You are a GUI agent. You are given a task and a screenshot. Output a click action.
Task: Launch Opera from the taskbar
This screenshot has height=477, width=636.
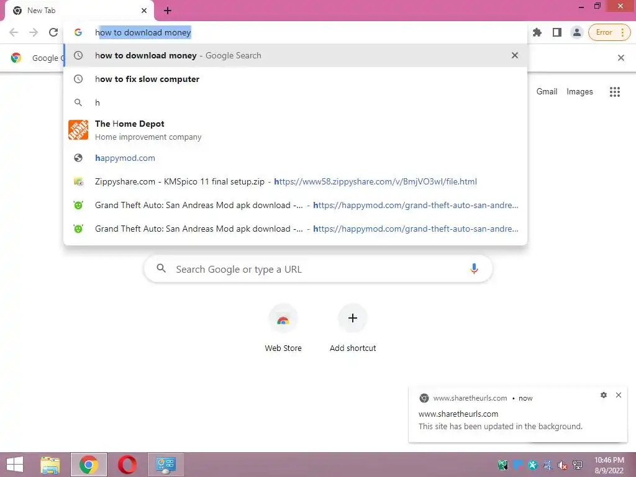[127, 465]
